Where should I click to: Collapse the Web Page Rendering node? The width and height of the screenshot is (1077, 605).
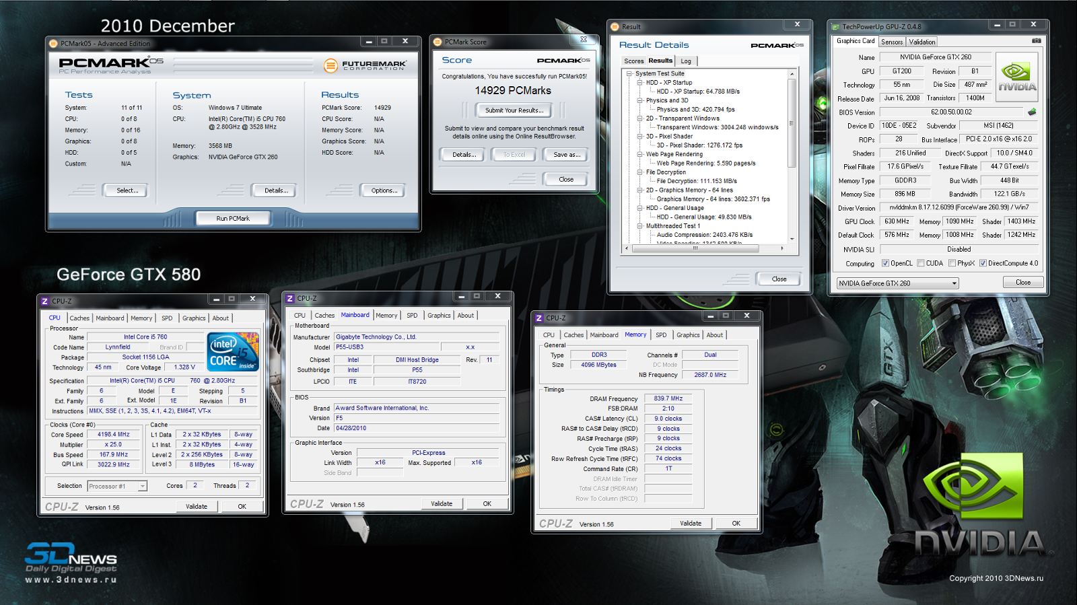pyautogui.click(x=640, y=154)
